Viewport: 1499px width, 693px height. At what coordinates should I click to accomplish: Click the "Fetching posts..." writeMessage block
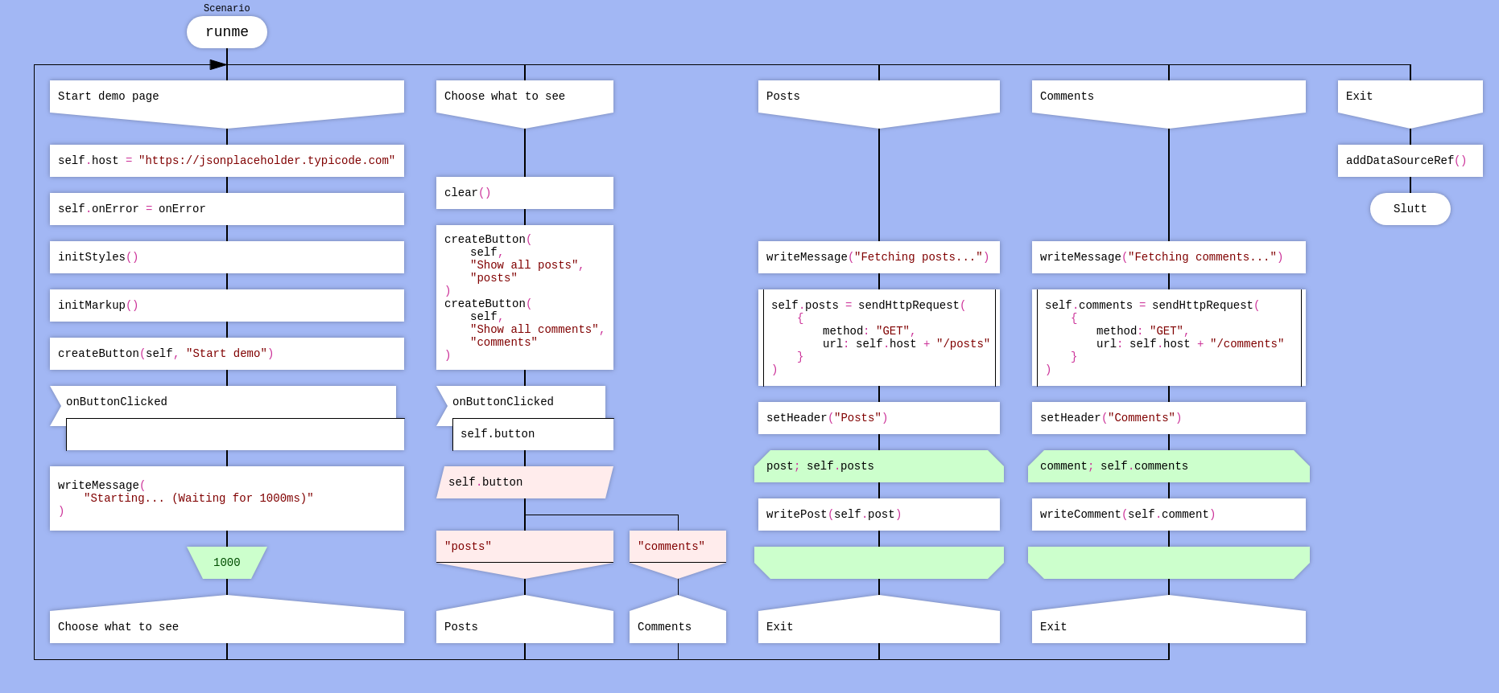point(878,257)
